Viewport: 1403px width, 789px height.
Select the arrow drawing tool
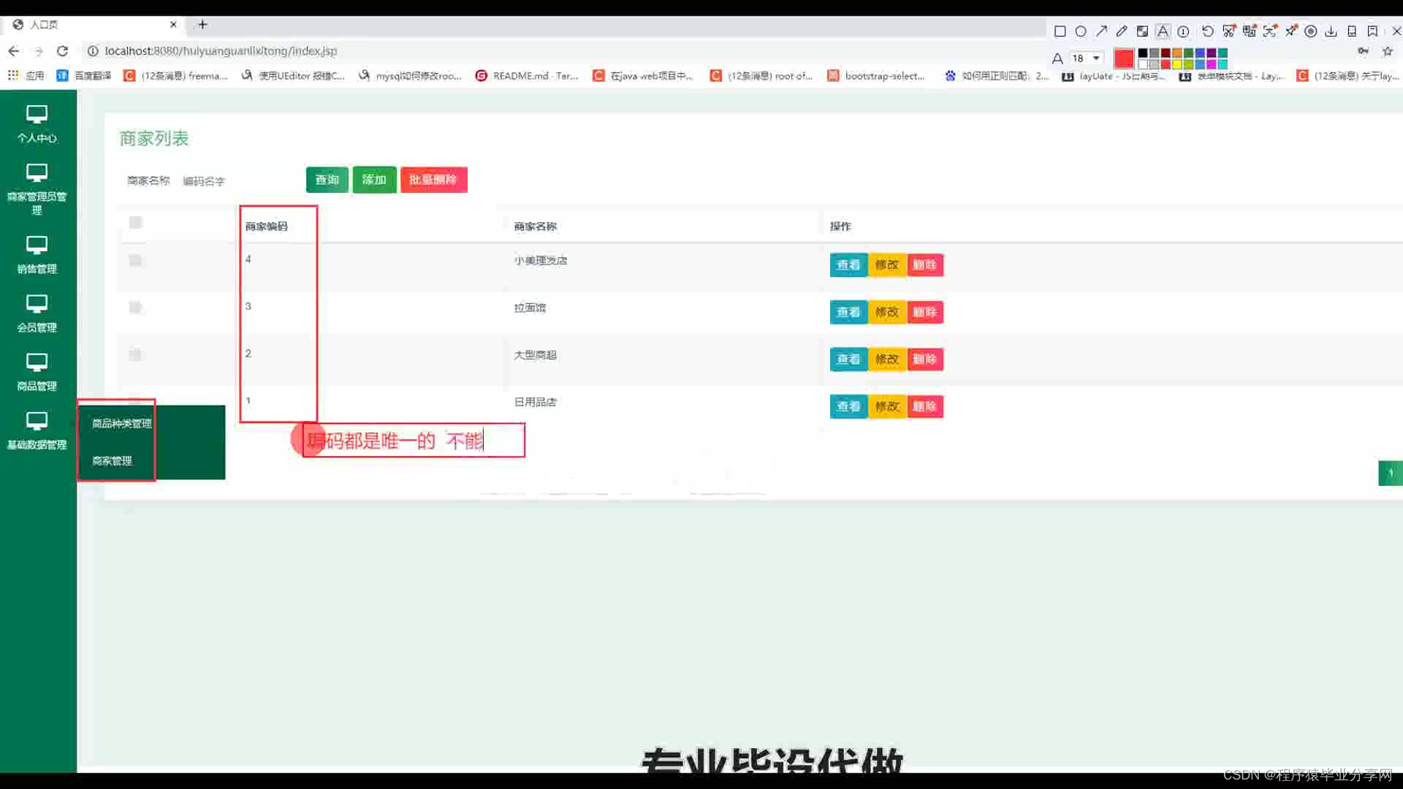point(1101,31)
